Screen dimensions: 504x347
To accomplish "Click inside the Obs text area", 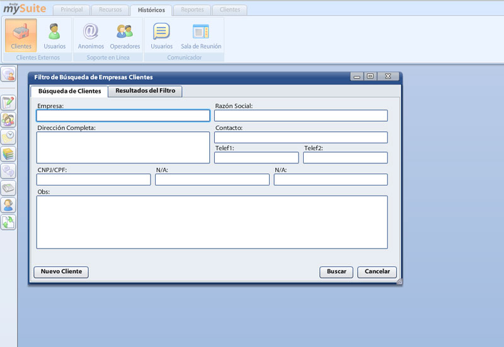I will (x=212, y=222).
